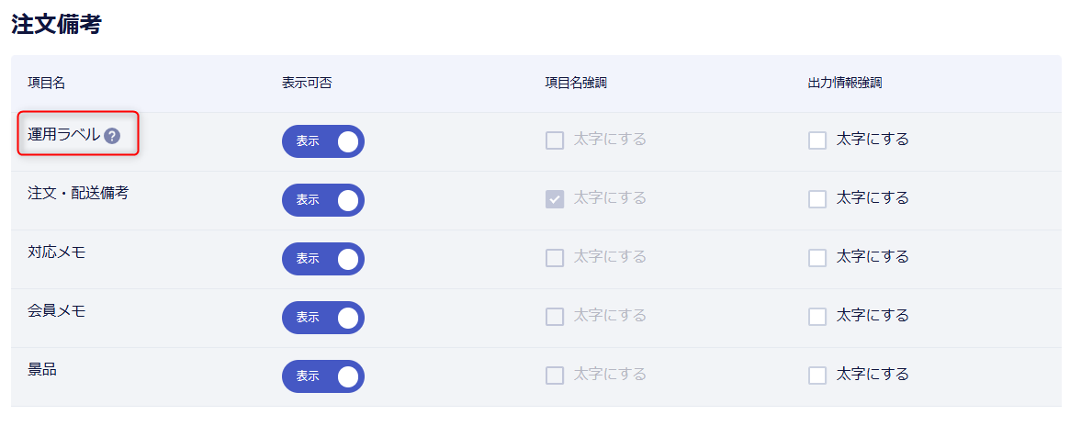1081x426 pixels.
Task: Disable the 表示 toggle for 景品
Action: tap(322, 376)
